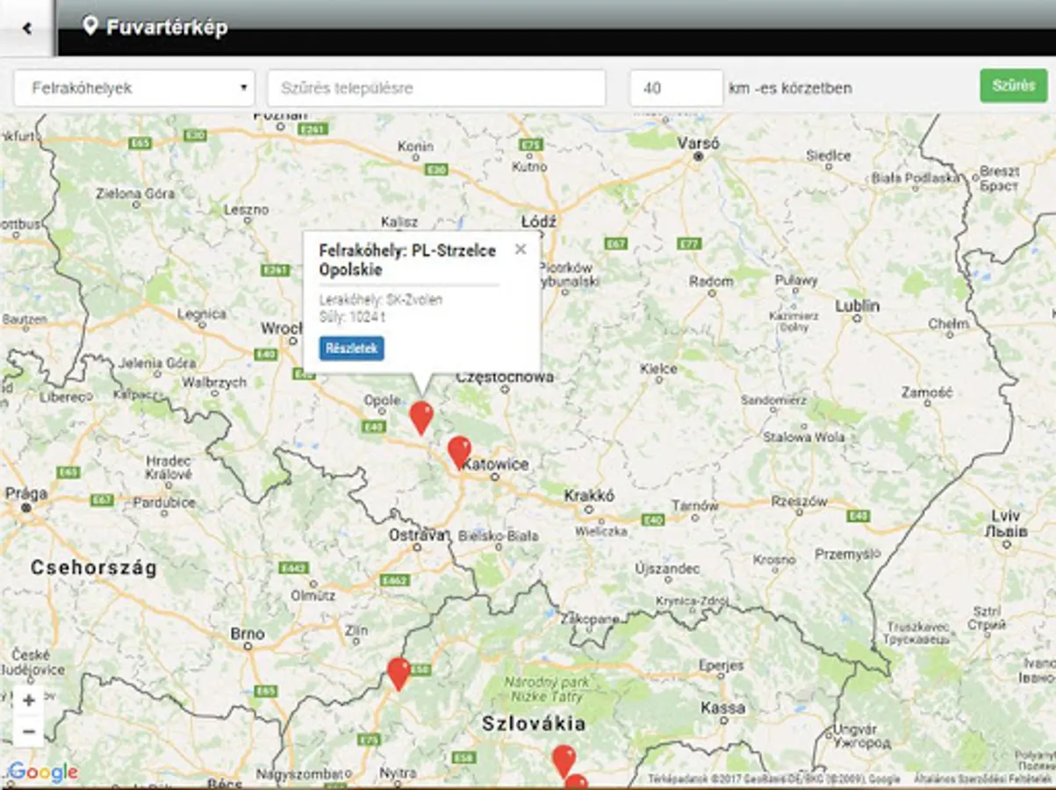Click the Zakopane town label
1056x790 pixels.
coord(591,619)
